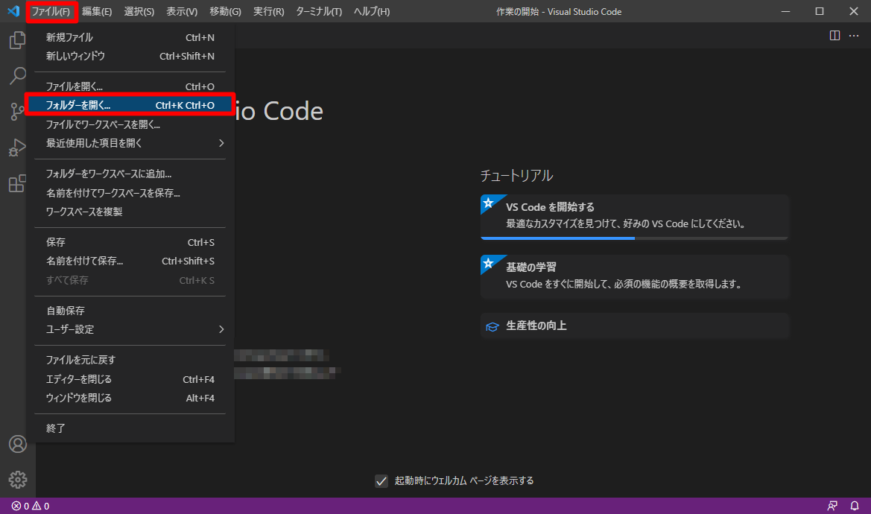
Task: Open the 編集(E) menu
Action: (x=97, y=12)
